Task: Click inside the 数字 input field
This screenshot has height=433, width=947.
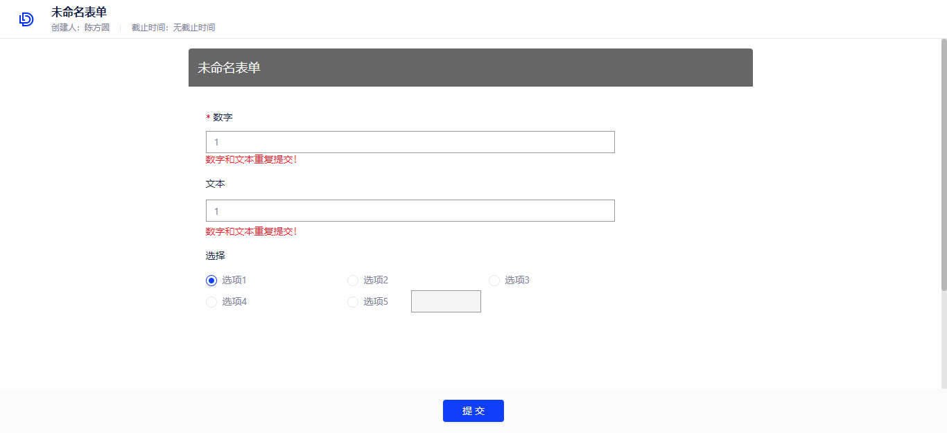Action: coord(409,141)
